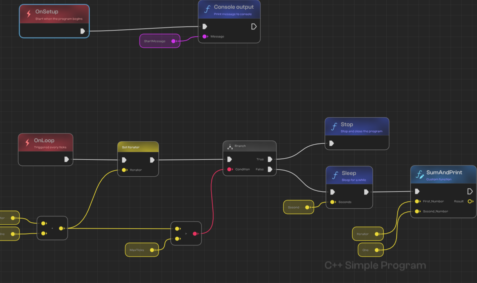Image resolution: width=477 pixels, height=283 pixels.
Task: Click the upper input pin of the addition node
Action: pyautogui.click(x=44, y=223)
